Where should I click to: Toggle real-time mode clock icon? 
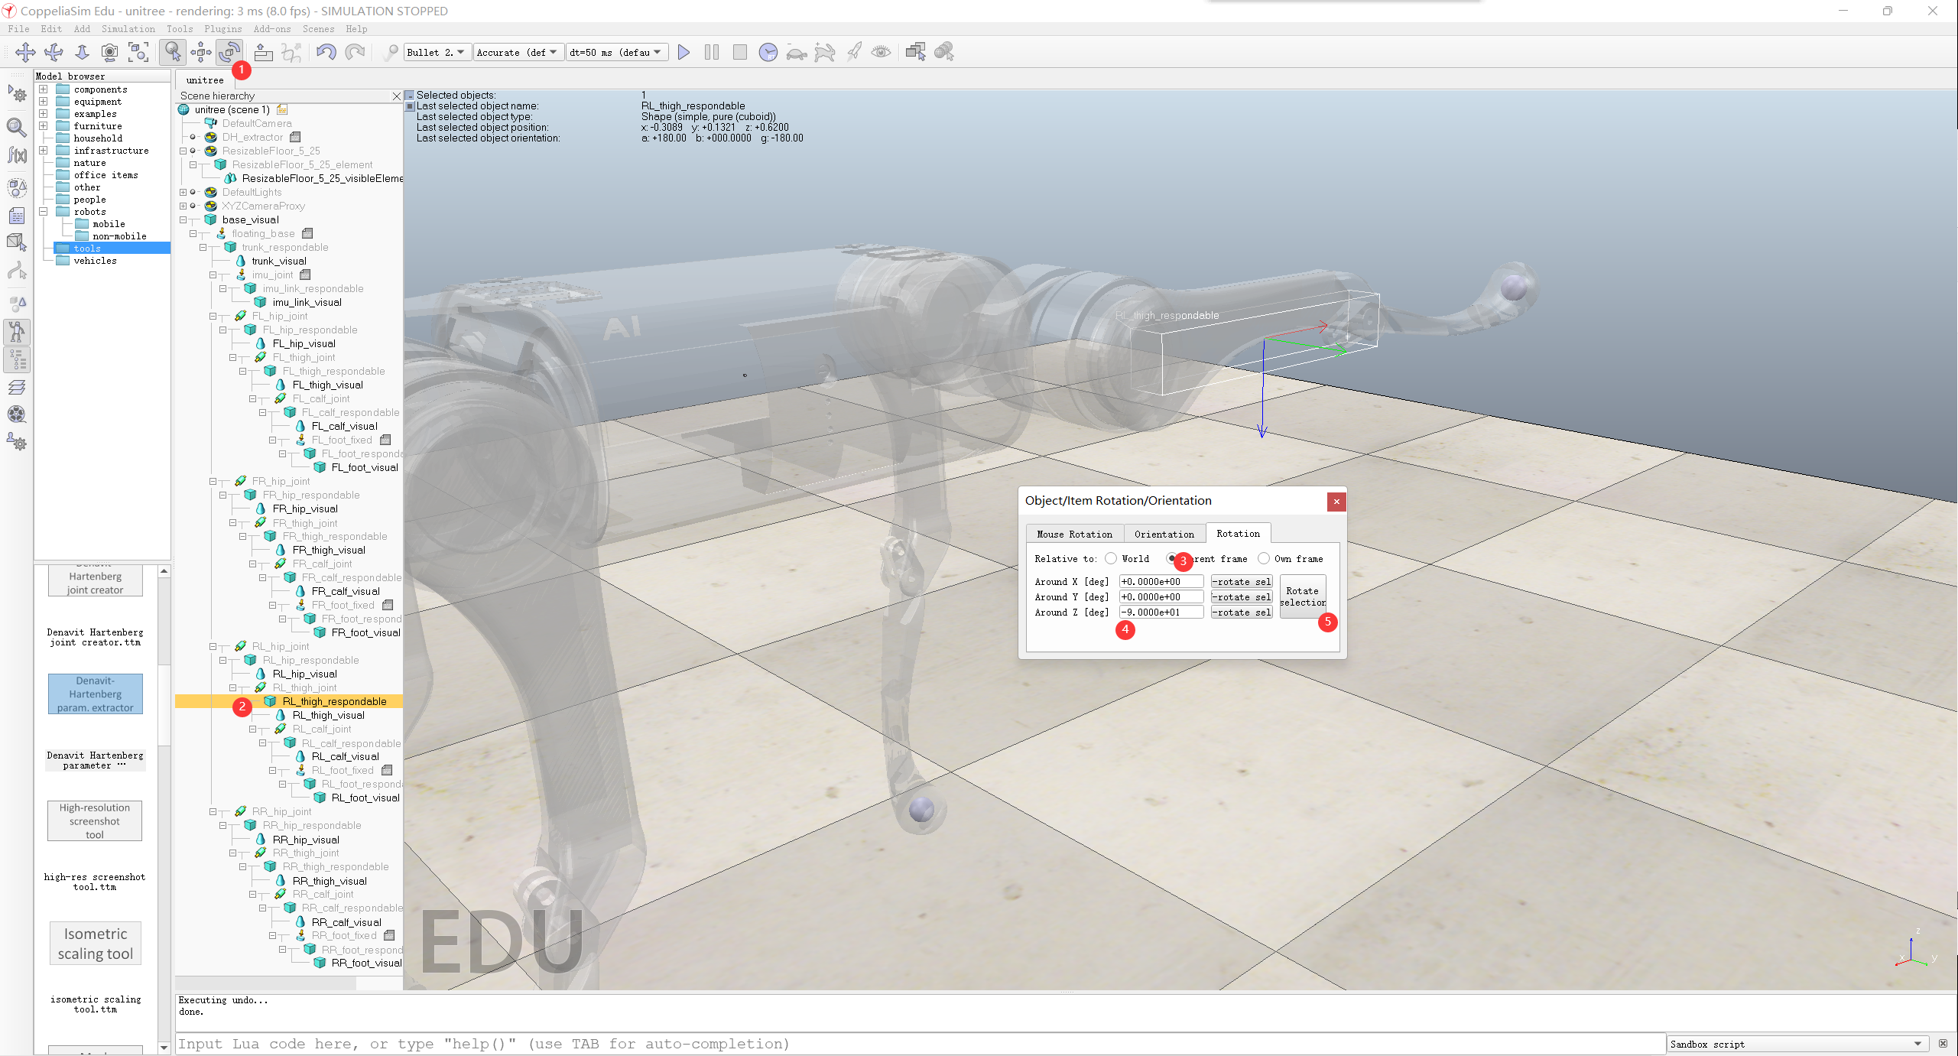768,52
